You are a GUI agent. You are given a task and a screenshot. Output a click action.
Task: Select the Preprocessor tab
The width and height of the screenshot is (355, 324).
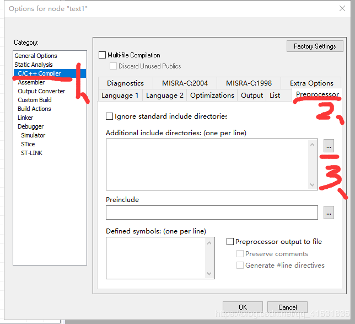coord(317,94)
